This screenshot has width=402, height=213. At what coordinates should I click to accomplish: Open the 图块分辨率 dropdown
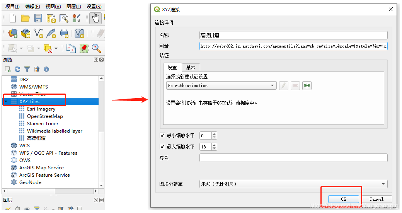click(293, 184)
